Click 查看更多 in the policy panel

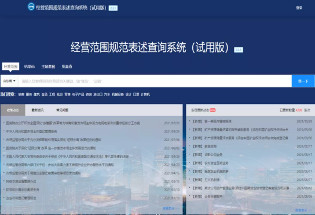(171, 209)
